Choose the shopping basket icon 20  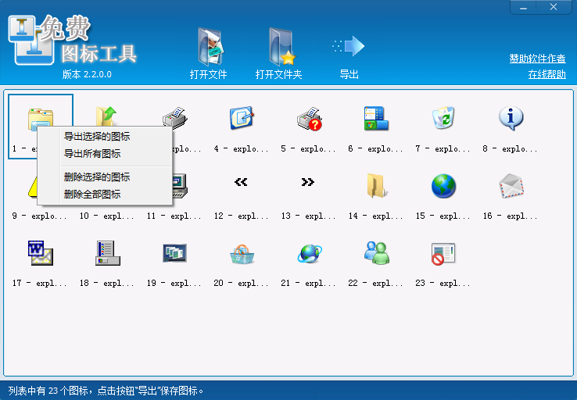(x=242, y=253)
